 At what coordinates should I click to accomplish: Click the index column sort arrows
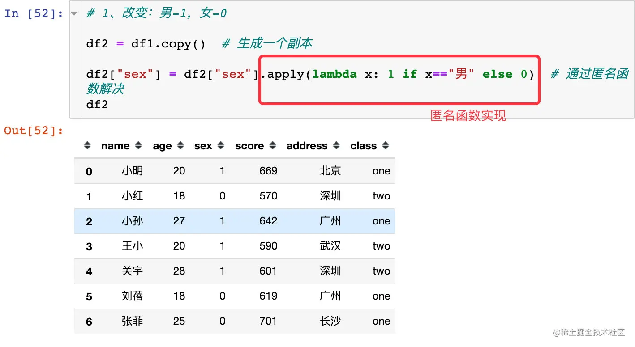tap(87, 146)
